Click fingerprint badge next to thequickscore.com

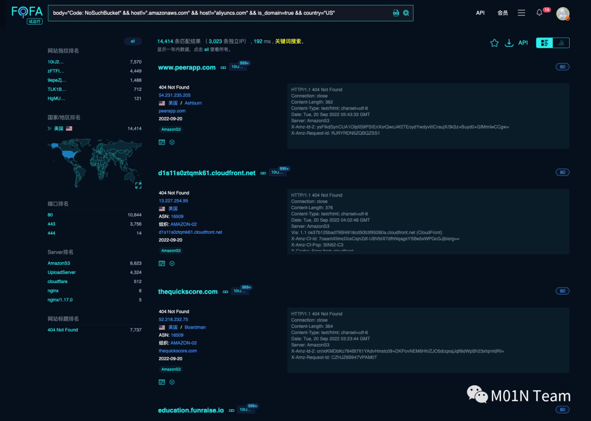coord(240,291)
